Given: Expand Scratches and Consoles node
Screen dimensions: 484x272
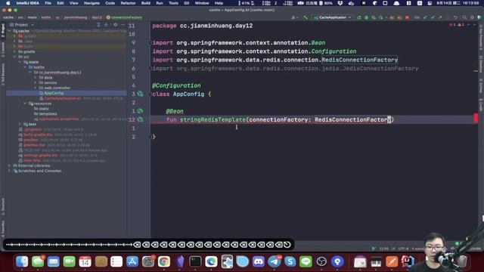Looking at the screenshot, I should [x=9, y=171].
